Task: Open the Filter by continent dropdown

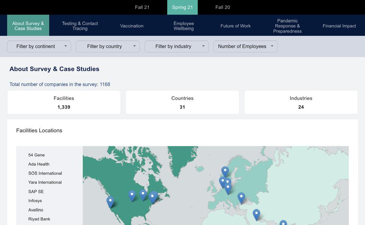Action: (x=39, y=46)
